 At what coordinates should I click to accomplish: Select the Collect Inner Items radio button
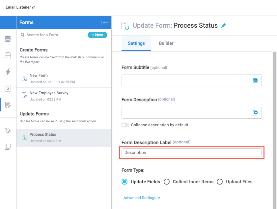167,182
